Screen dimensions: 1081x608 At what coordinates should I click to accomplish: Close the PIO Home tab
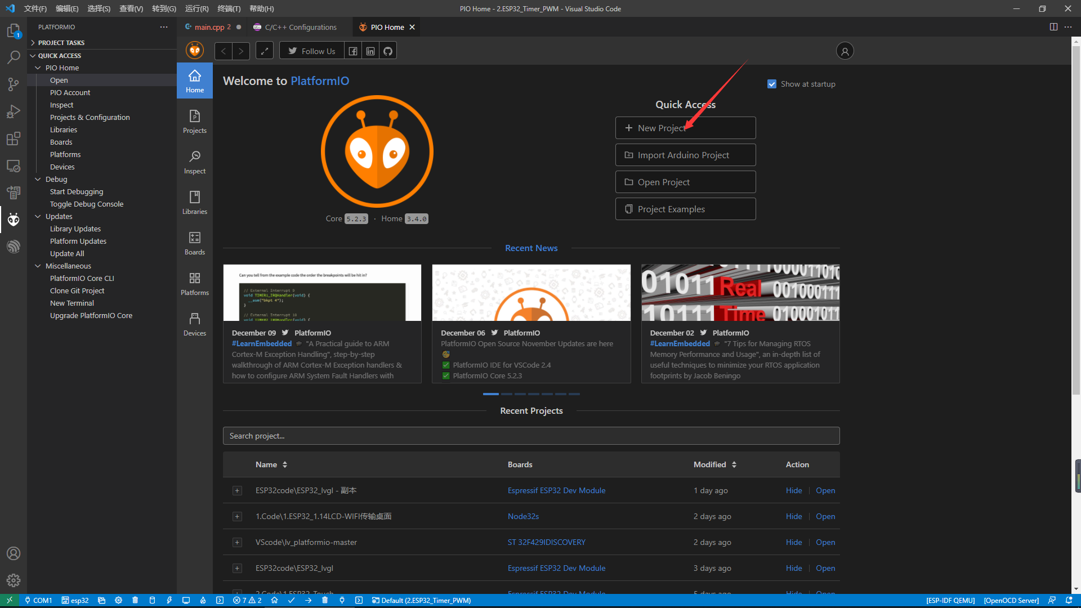412,27
